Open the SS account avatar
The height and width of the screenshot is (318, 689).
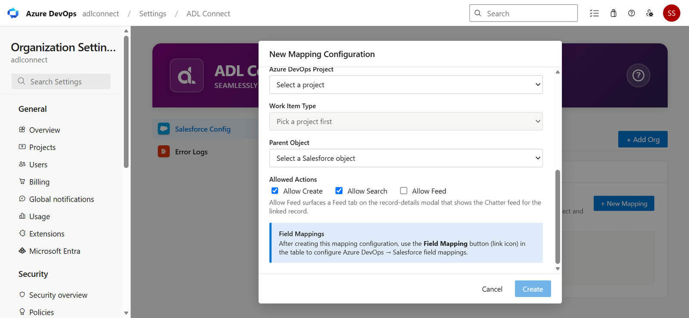[x=671, y=13]
